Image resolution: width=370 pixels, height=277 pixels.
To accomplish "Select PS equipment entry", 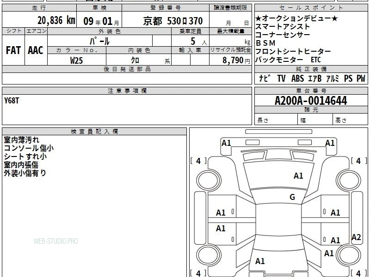I will click(x=348, y=78).
